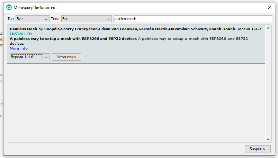
Task: Click the Закрыть close button
Action: [258, 149]
